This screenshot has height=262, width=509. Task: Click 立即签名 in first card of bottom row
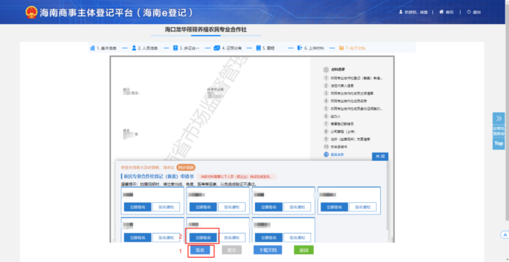[137, 238]
